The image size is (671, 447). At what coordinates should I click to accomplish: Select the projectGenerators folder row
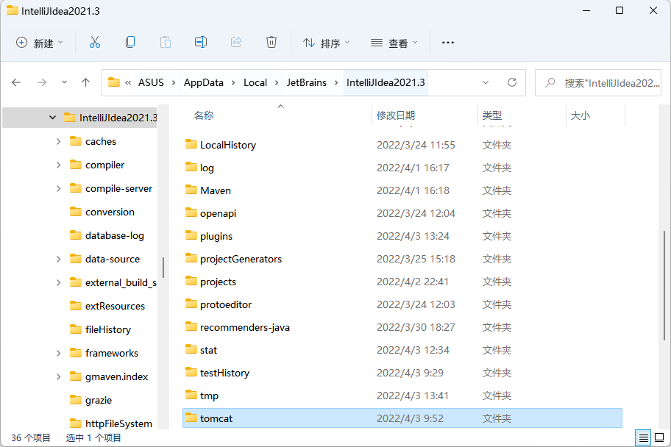(x=402, y=259)
